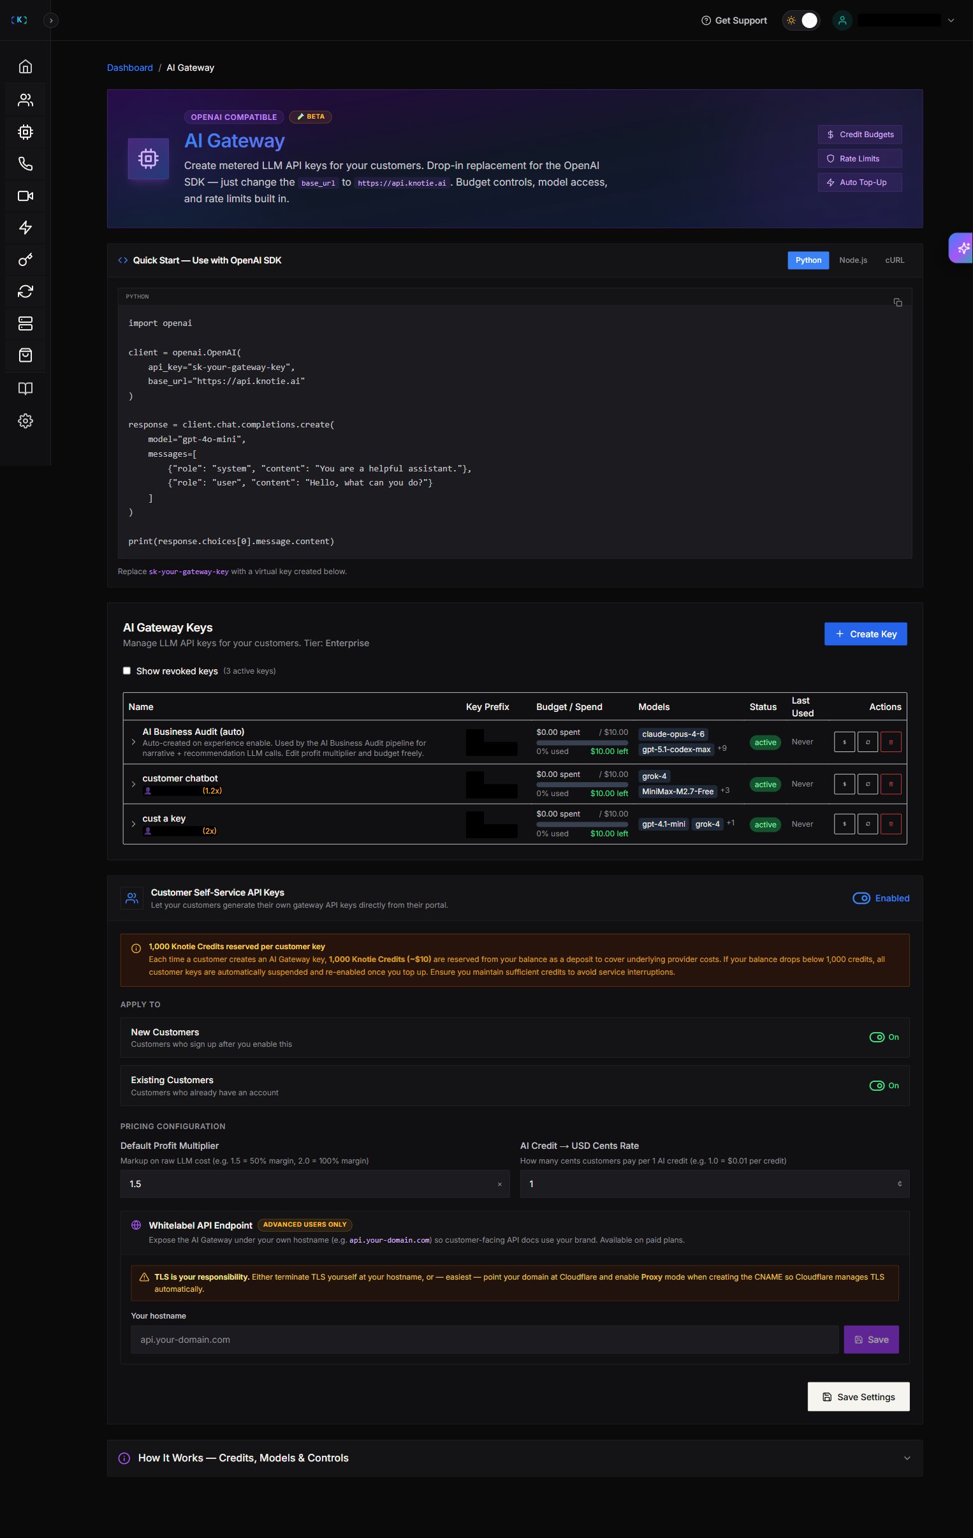Go to Dashboard breadcrumb link
The height and width of the screenshot is (1538, 973).
pyautogui.click(x=129, y=68)
